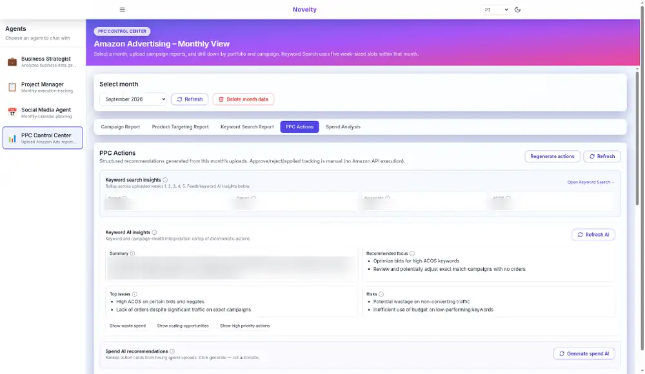Click Refresh in the PPC Actions header

[602, 156]
